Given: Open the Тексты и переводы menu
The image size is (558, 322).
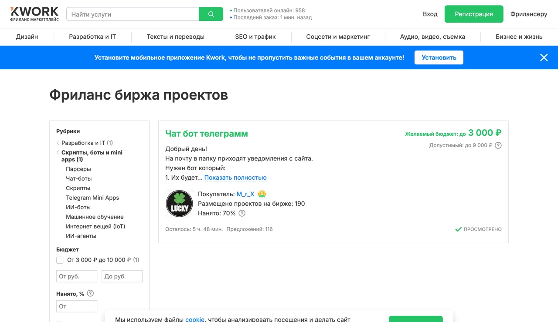Looking at the screenshot, I should (x=176, y=37).
